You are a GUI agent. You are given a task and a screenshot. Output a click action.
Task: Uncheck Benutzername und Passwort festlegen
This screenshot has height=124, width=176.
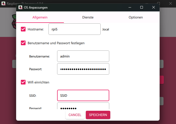coord(23,43)
